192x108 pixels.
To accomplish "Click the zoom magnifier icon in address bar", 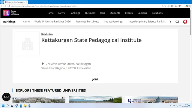I will pos(165,6).
